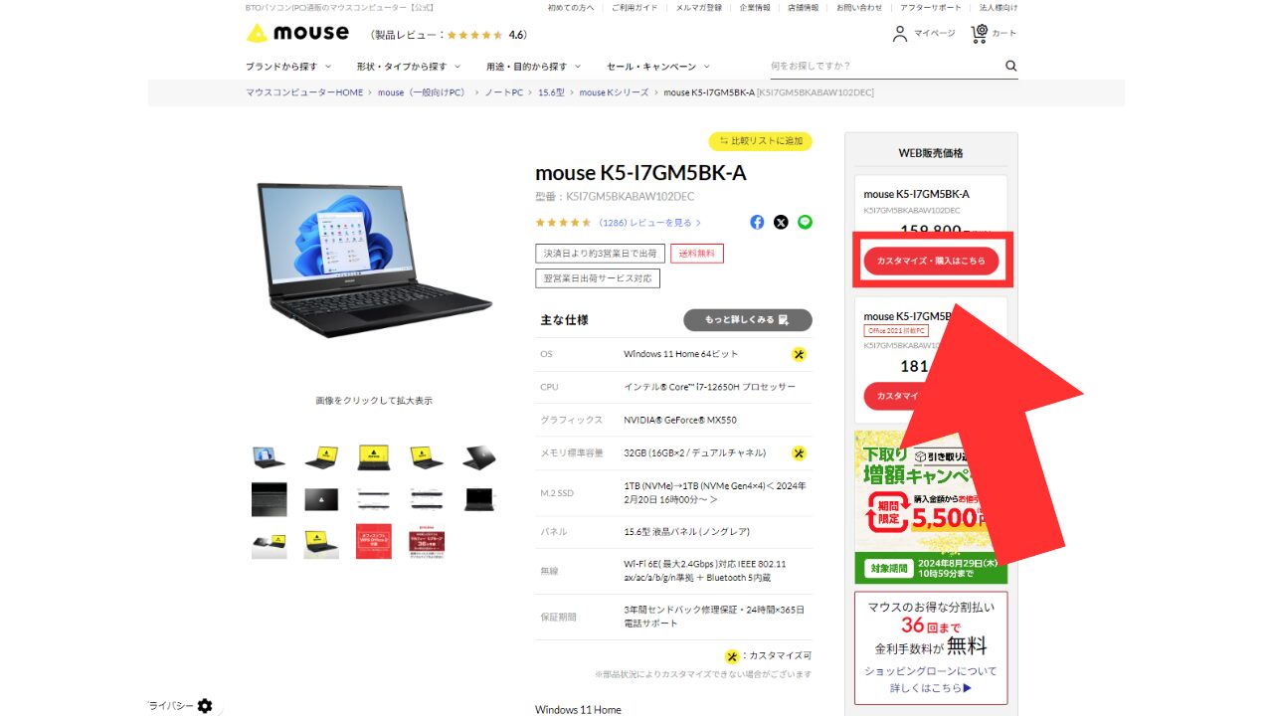Click もっと詳しくみる button

[x=748, y=320]
